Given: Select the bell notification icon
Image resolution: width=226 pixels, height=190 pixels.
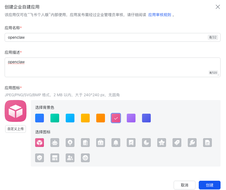Looking at the screenshot, I should click(x=116, y=143).
